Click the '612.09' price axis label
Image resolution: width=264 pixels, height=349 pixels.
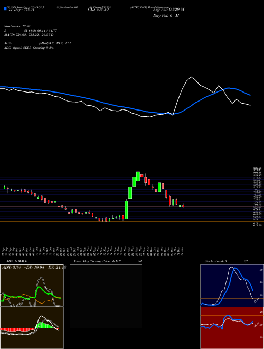click(x=257, y=225)
